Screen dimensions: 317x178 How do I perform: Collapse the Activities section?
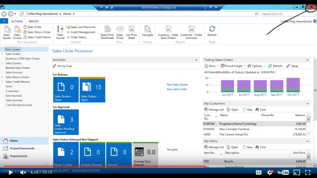click(x=196, y=60)
